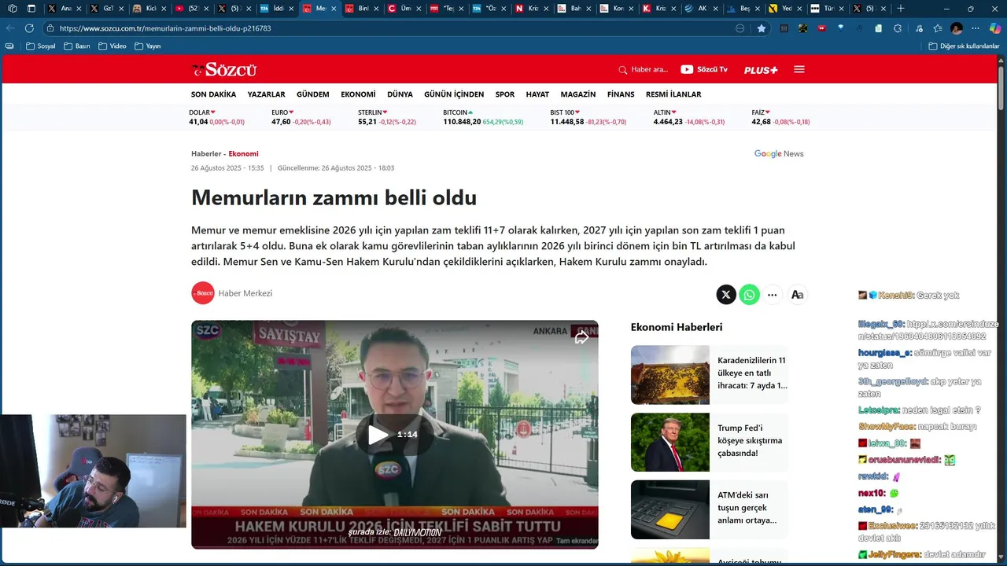Open the vertical tabs icon at top left

click(31, 9)
